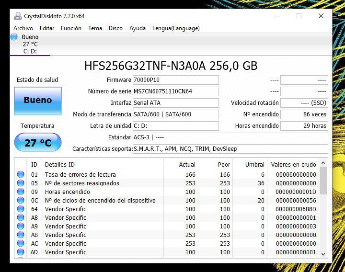345x272 pixels.
Task: Click the scroll down arrow of attribute list
Action: point(323,254)
